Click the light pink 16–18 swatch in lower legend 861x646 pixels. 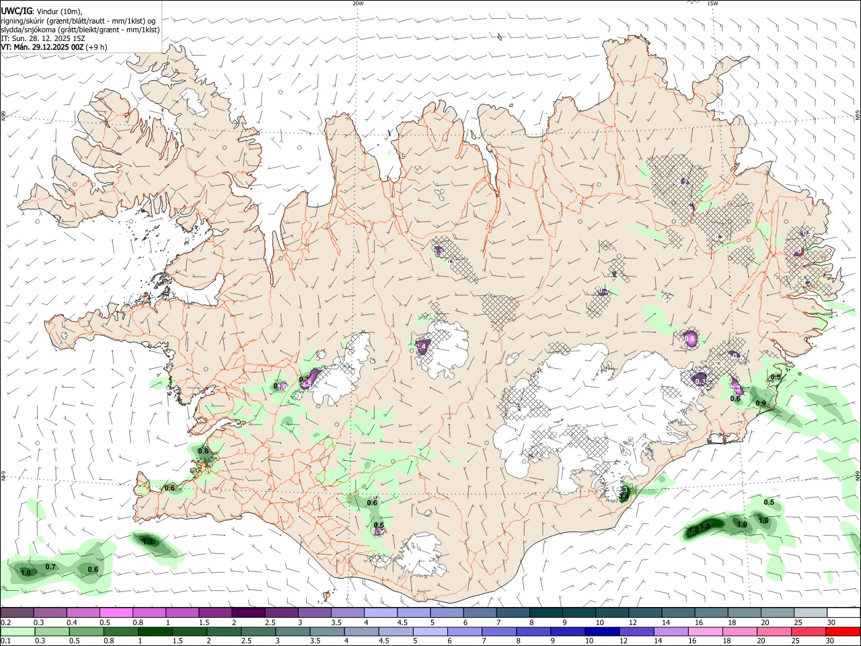[x=706, y=633]
